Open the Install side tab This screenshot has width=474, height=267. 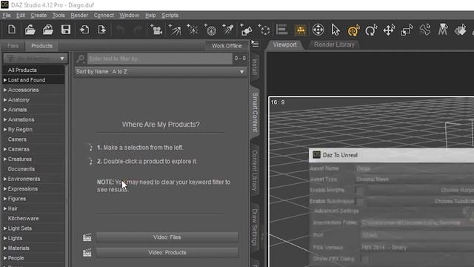pyautogui.click(x=255, y=67)
